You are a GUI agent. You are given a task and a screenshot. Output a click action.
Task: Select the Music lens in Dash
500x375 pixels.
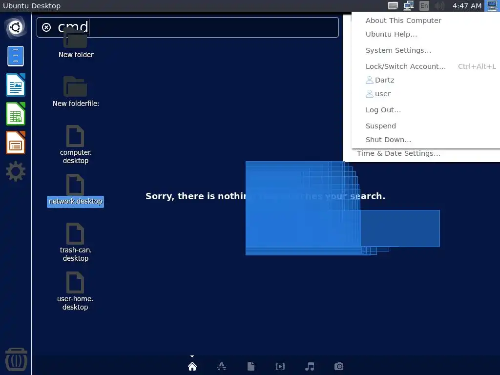click(310, 366)
